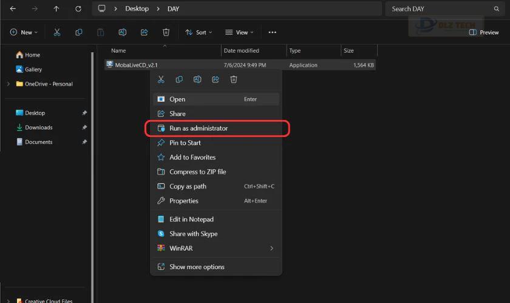Refresh the DAY folder view
The height and width of the screenshot is (303, 510).
coord(78,8)
